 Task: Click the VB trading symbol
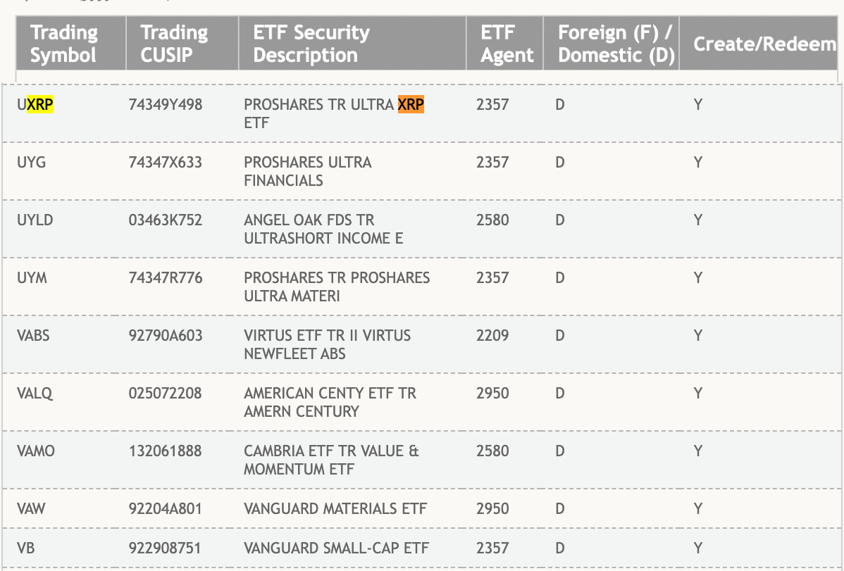[25, 548]
